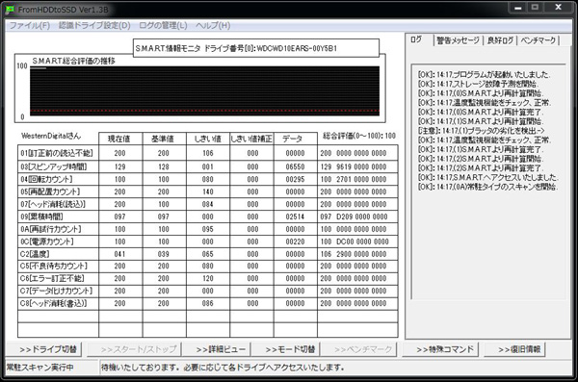Click status bar text 常駐スキャン実行中
This screenshot has height=382, width=578.
pos(40,368)
